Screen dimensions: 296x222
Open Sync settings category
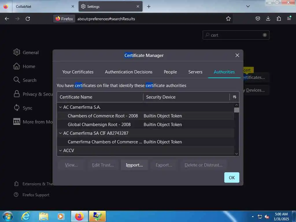click(23, 108)
